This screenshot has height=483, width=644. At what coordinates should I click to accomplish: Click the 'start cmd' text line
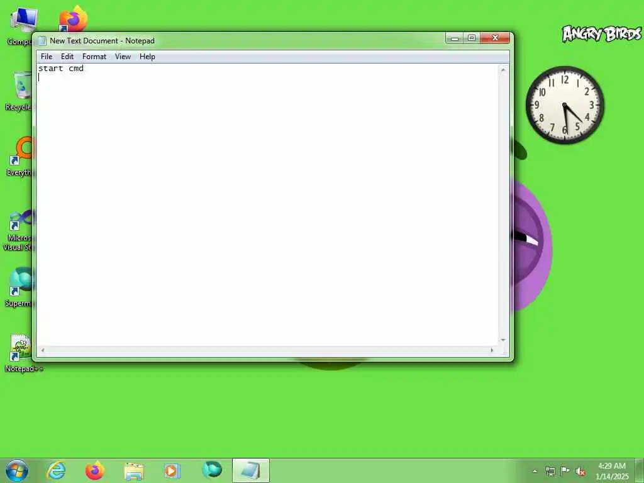tap(61, 68)
